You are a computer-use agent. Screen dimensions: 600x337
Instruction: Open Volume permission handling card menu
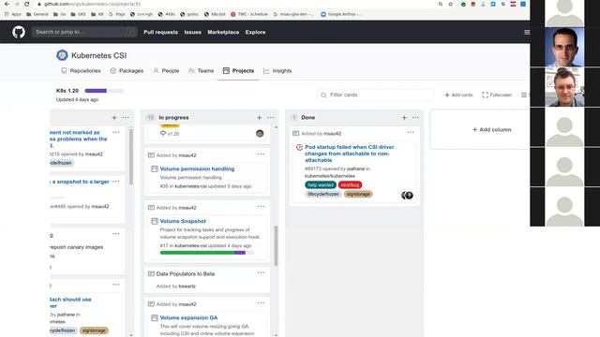(x=261, y=154)
